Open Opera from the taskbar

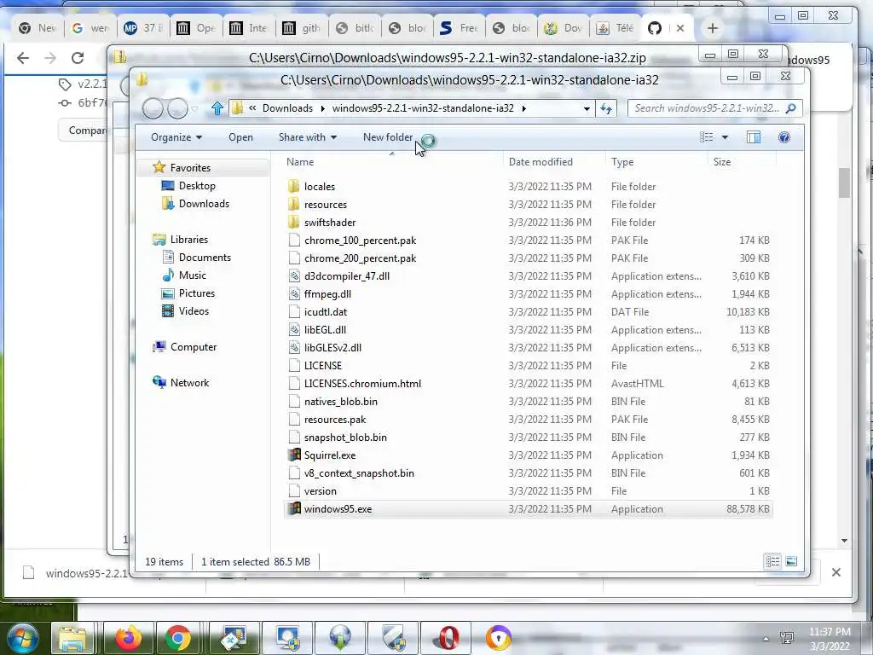[448, 638]
